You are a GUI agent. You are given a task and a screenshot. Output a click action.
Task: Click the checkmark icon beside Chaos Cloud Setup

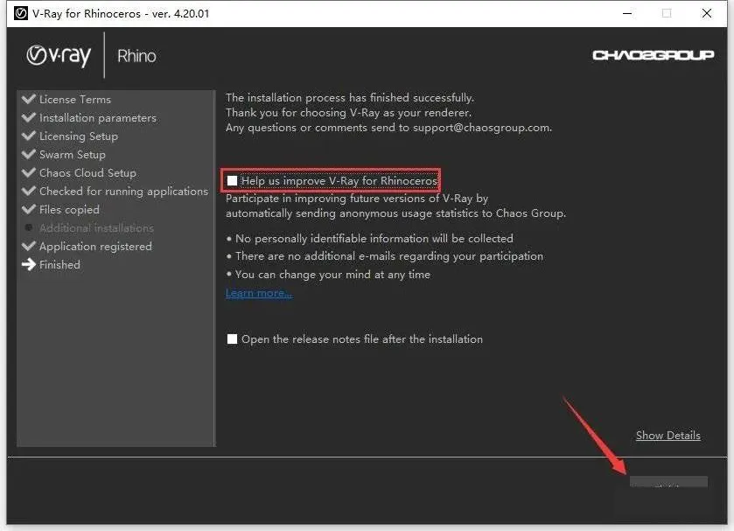point(29,172)
